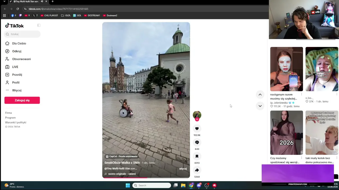The image size is (339, 190).
Task: Open the face mask video thumbnail
Action: point(287,69)
